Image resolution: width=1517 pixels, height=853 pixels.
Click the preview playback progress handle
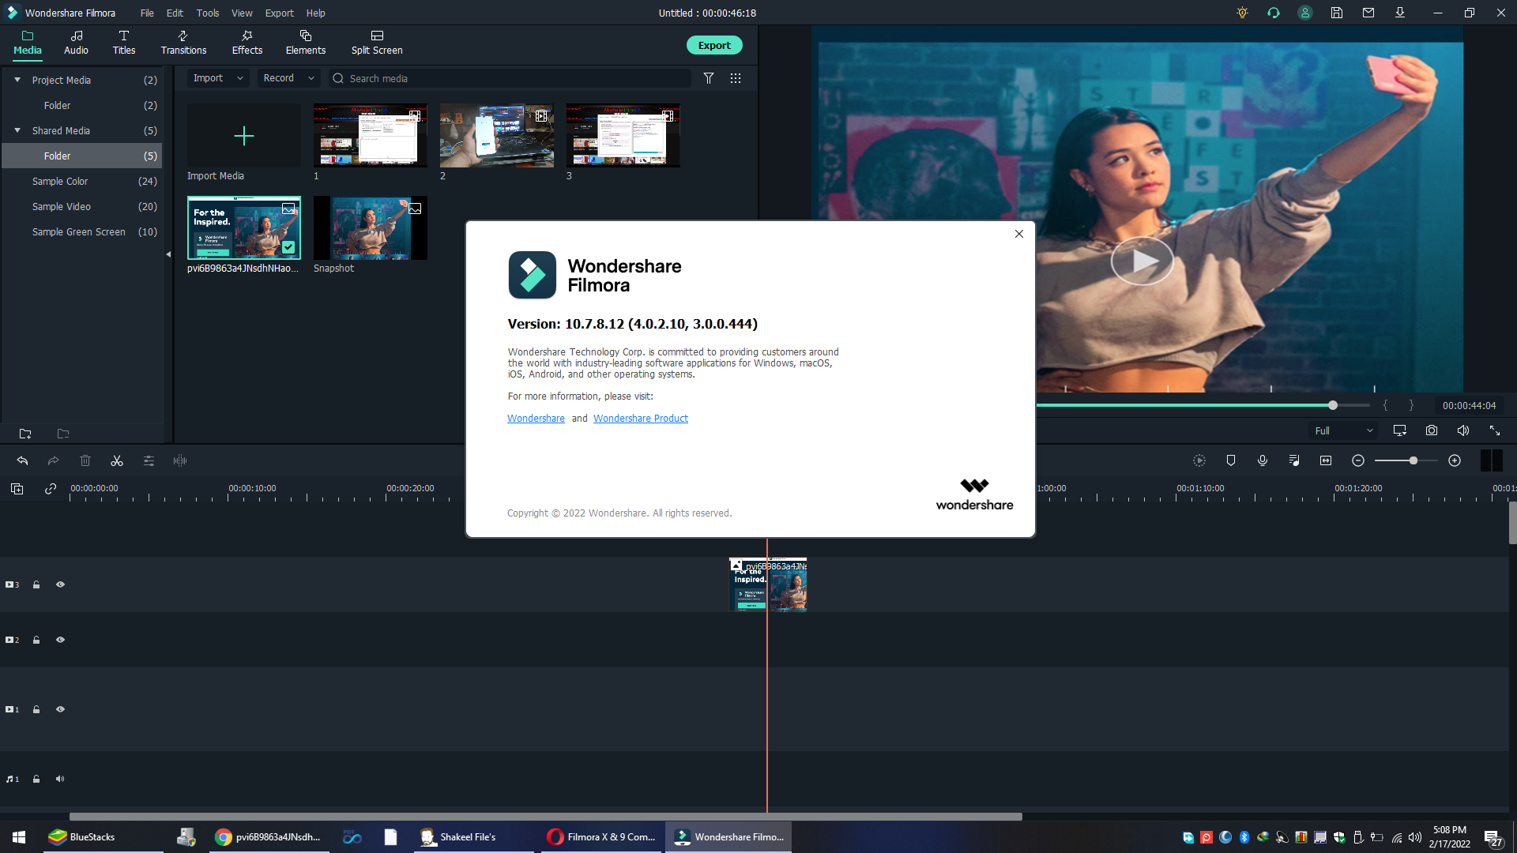pos(1333,405)
